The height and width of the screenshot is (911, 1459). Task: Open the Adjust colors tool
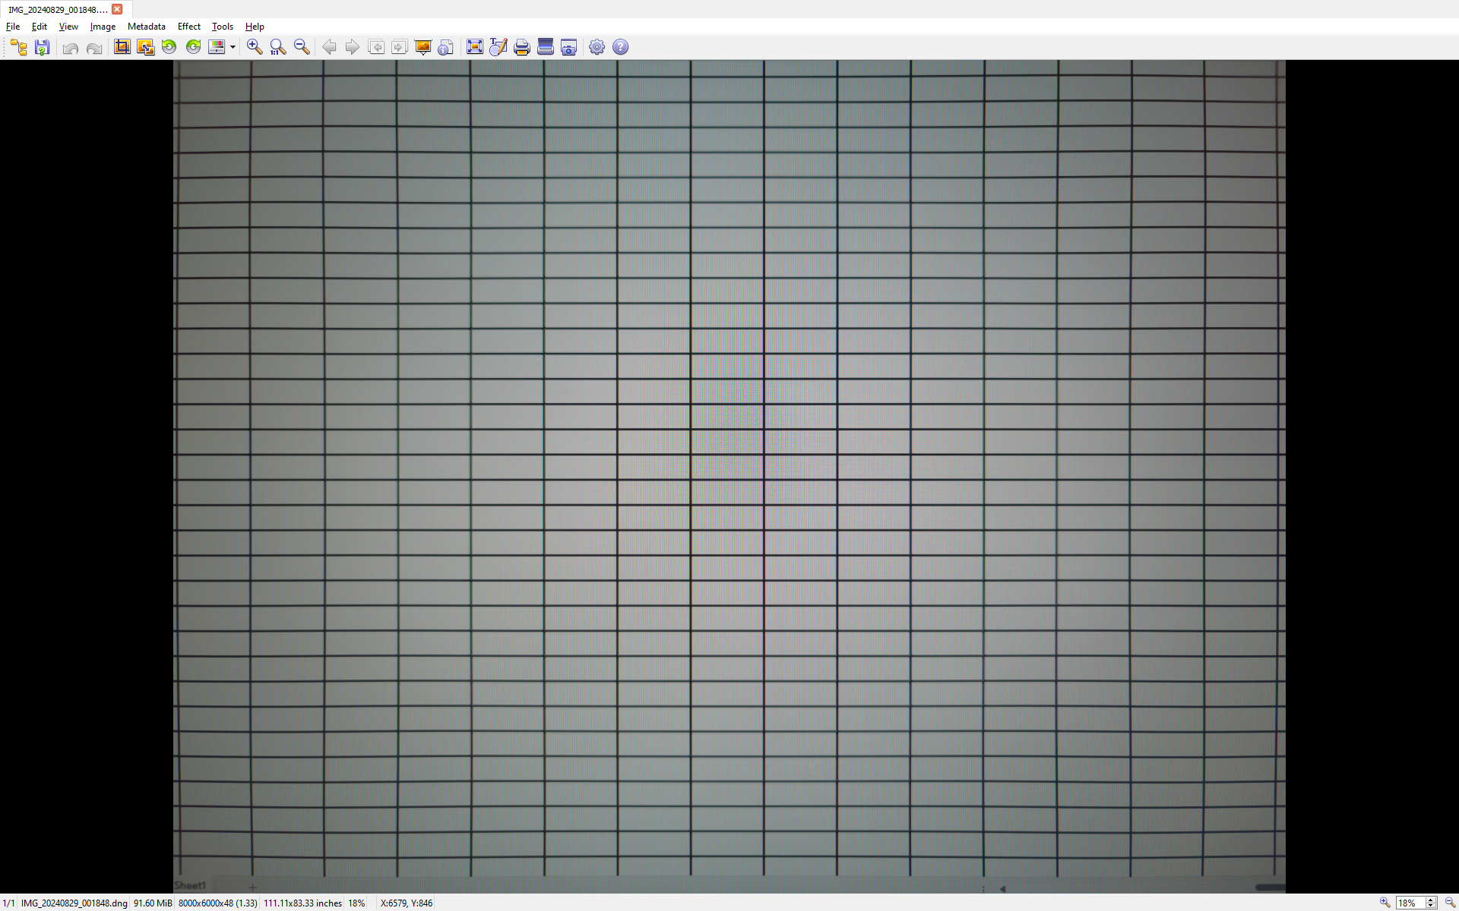(217, 47)
